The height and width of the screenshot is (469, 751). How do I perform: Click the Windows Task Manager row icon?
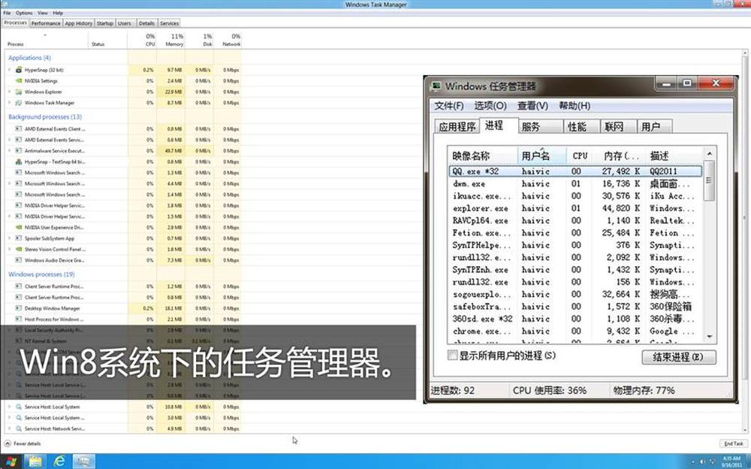[19, 103]
